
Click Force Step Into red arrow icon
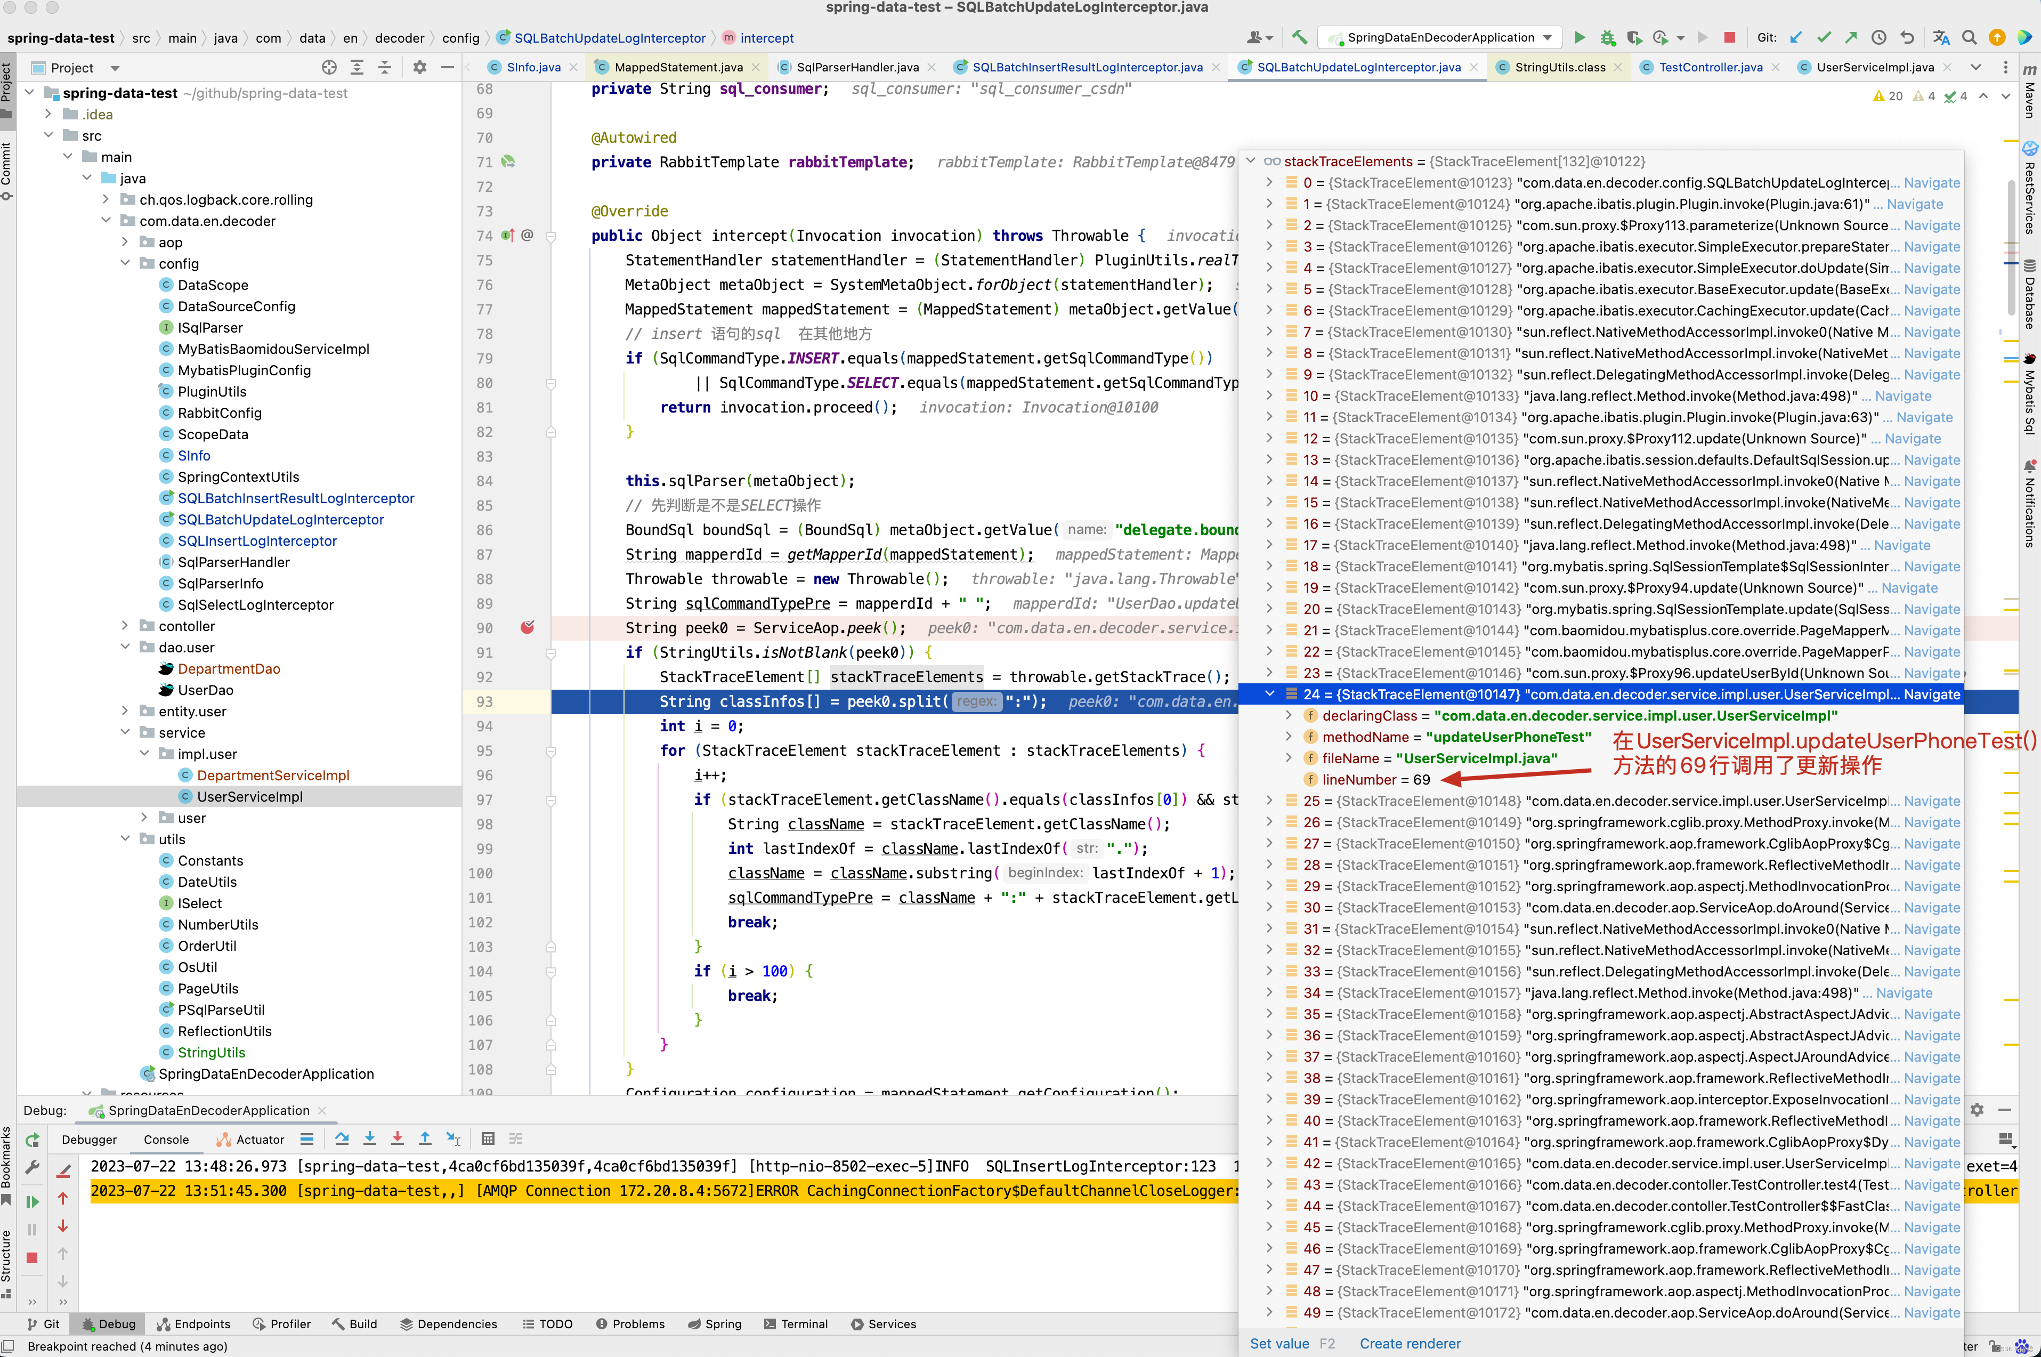397,1139
